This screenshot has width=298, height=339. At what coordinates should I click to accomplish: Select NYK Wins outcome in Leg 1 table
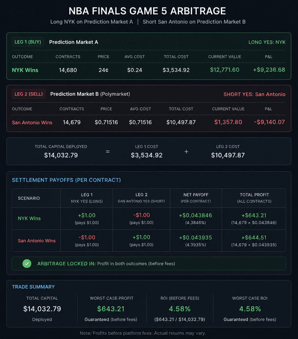25,70
